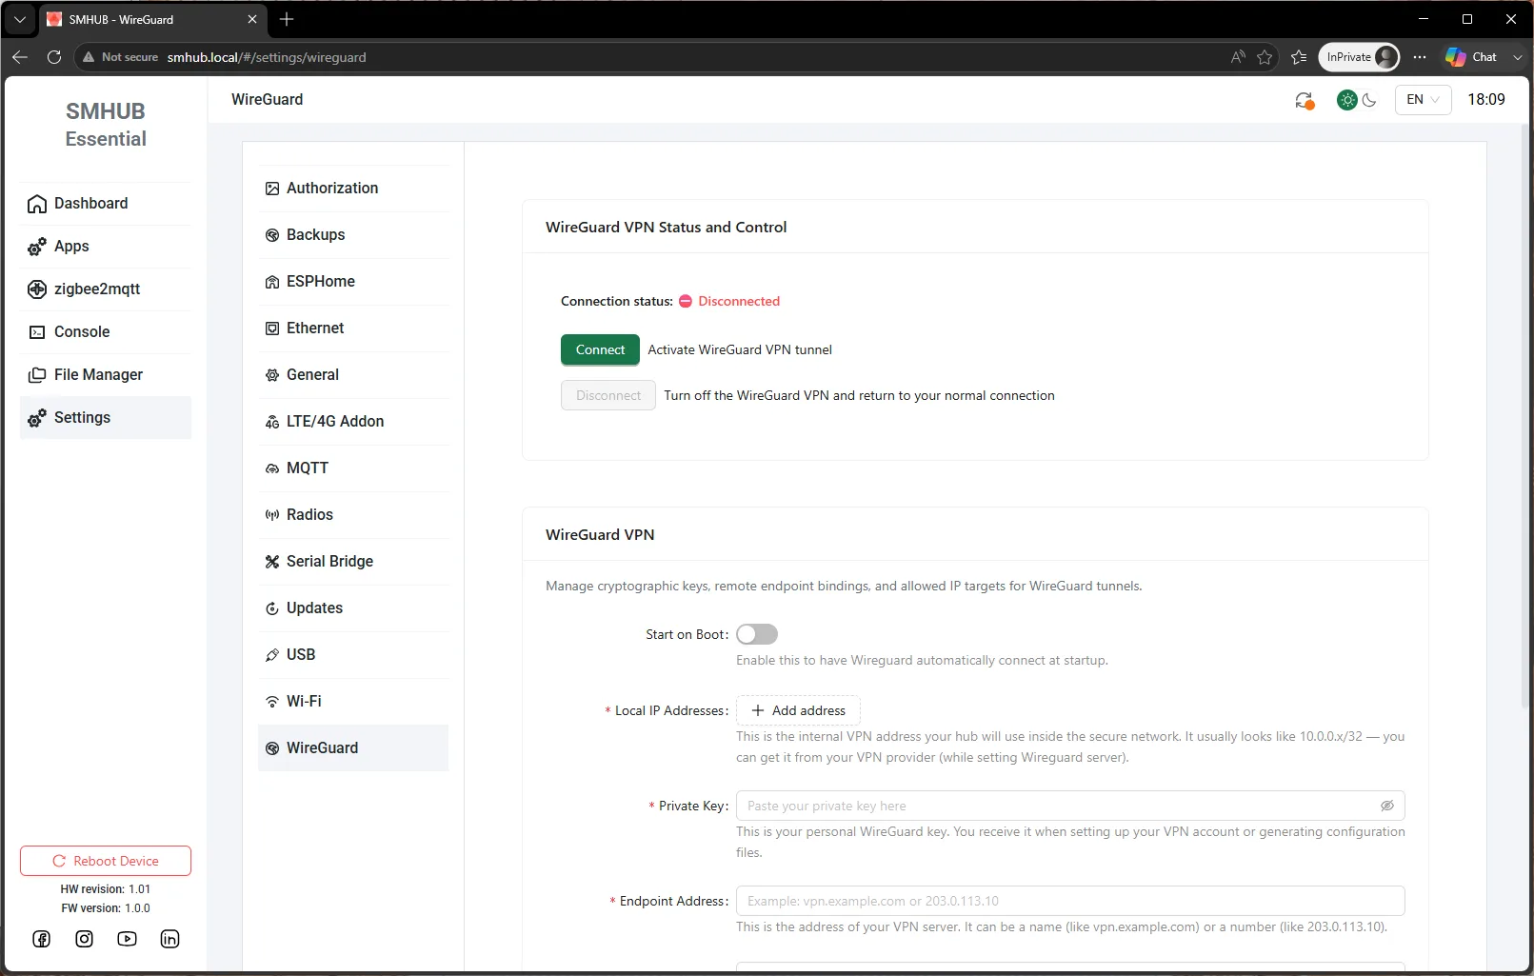Open Copilot Chat button

tap(1470, 57)
